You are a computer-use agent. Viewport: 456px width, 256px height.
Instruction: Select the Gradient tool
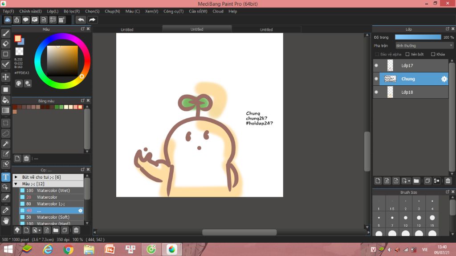click(x=5, y=110)
